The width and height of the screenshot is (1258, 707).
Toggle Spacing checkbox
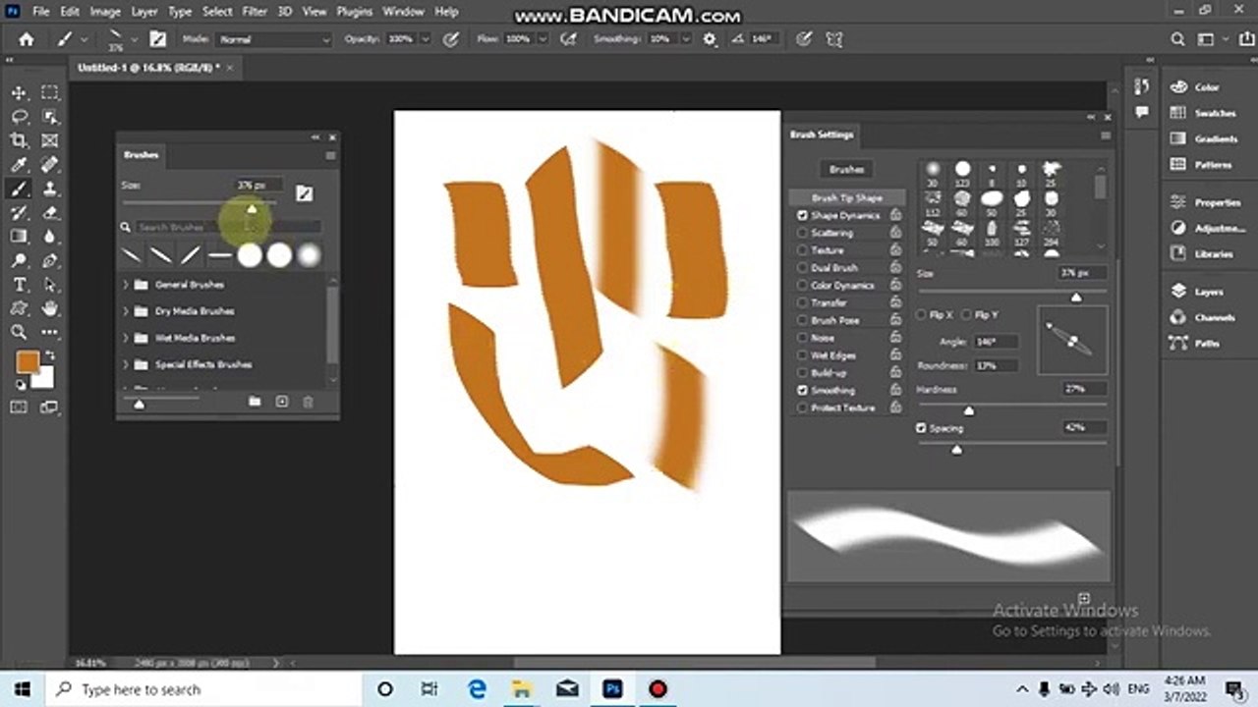(x=921, y=428)
